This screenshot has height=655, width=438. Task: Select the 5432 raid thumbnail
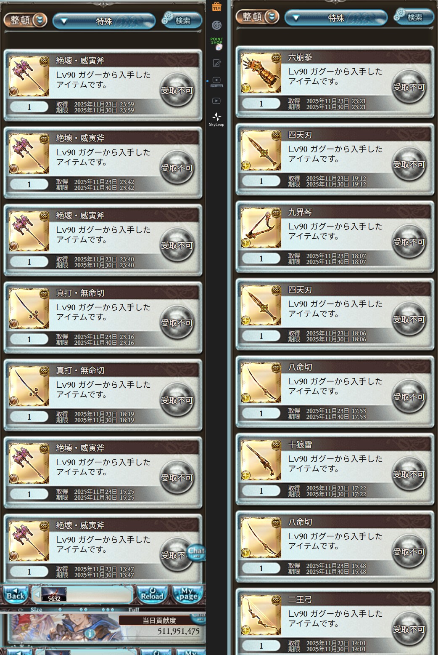click(54, 594)
